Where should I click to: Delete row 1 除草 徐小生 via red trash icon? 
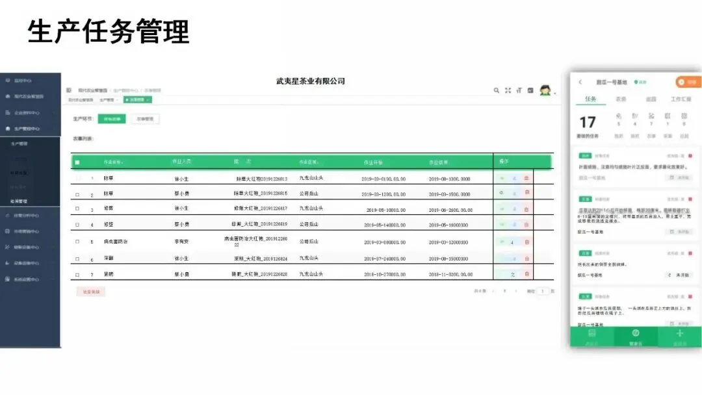tap(526, 178)
